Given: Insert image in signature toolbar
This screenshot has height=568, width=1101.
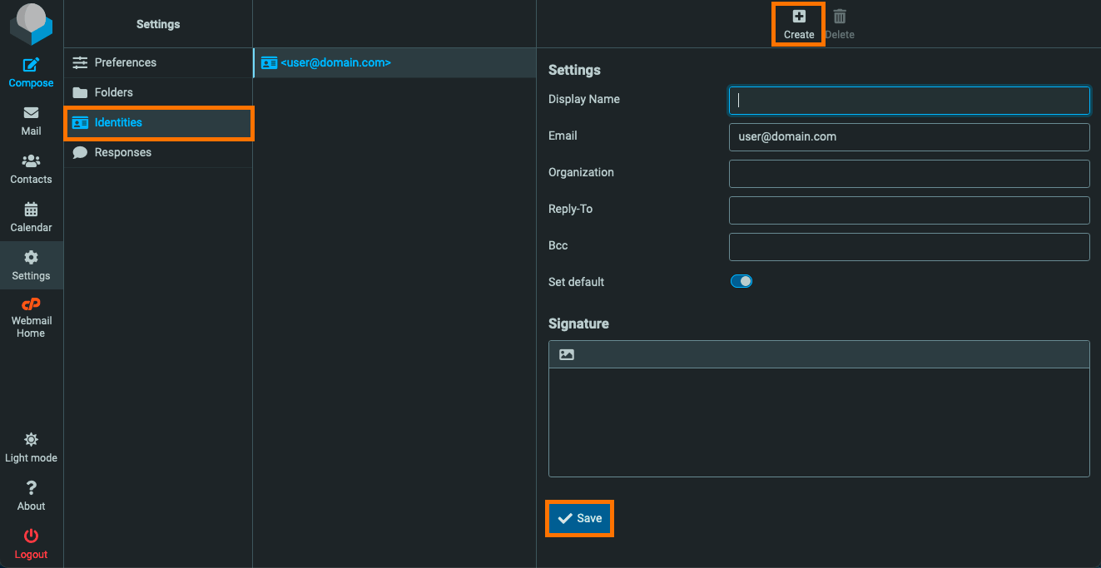Looking at the screenshot, I should (567, 354).
